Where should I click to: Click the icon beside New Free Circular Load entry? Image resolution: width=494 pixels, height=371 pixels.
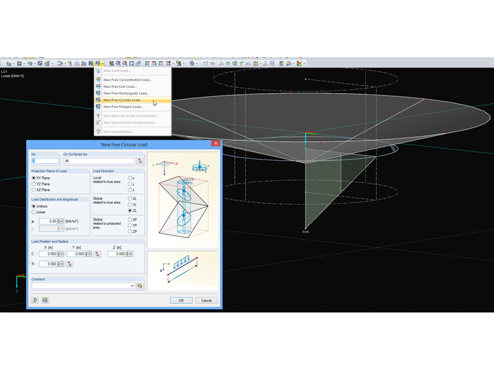(x=98, y=100)
